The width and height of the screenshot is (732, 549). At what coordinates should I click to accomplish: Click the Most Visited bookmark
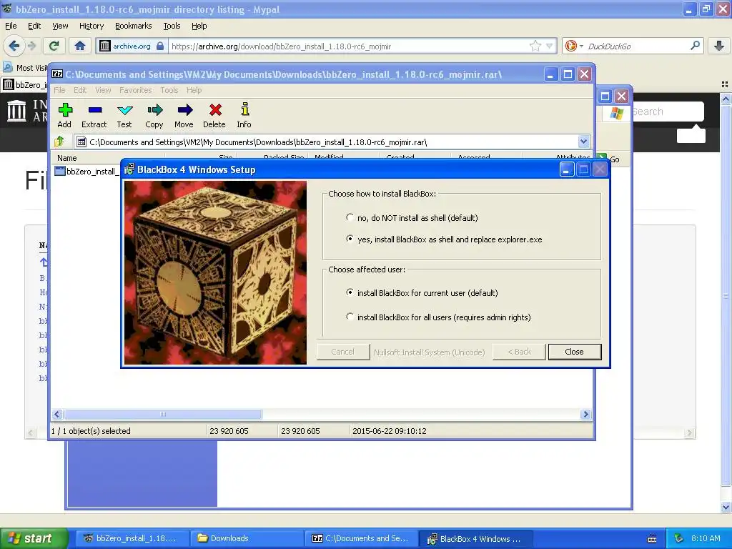(26, 68)
